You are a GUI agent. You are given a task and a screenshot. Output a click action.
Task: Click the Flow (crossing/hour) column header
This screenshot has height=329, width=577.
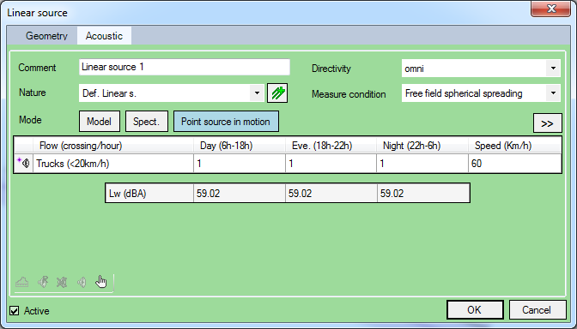[x=113, y=146]
